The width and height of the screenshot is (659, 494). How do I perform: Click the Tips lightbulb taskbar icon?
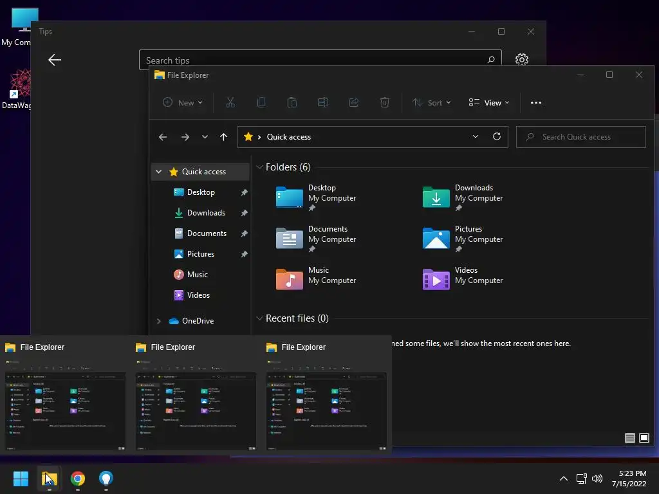(106, 479)
